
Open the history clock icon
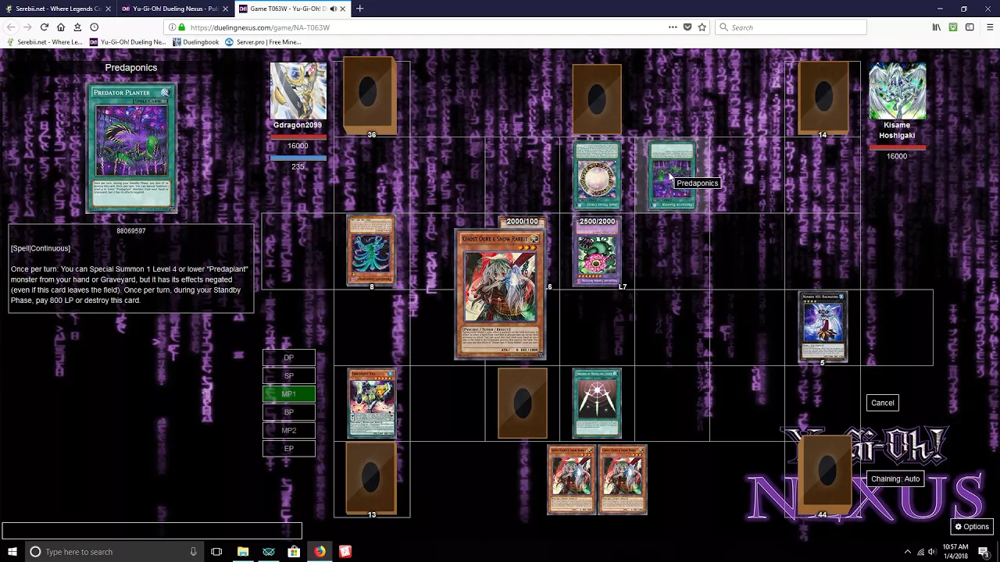tap(94, 27)
